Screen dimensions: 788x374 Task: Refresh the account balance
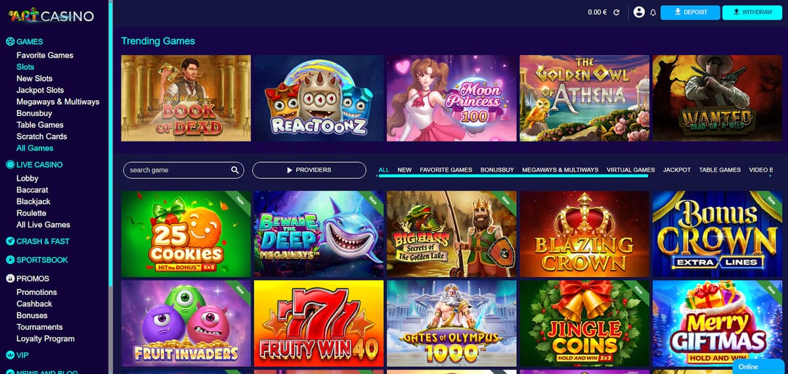point(616,12)
